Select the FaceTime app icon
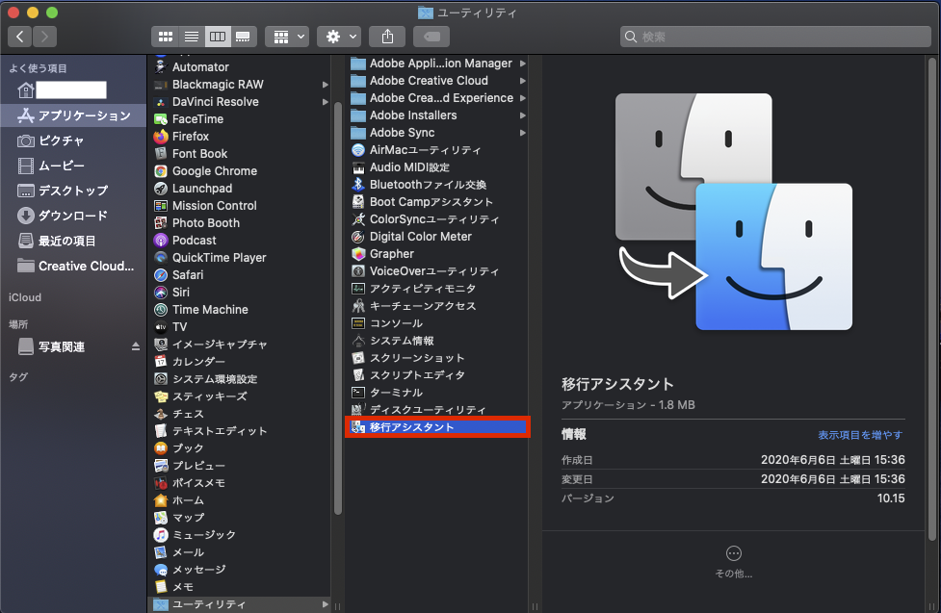941x613 pixels. [x=160, y=119]
